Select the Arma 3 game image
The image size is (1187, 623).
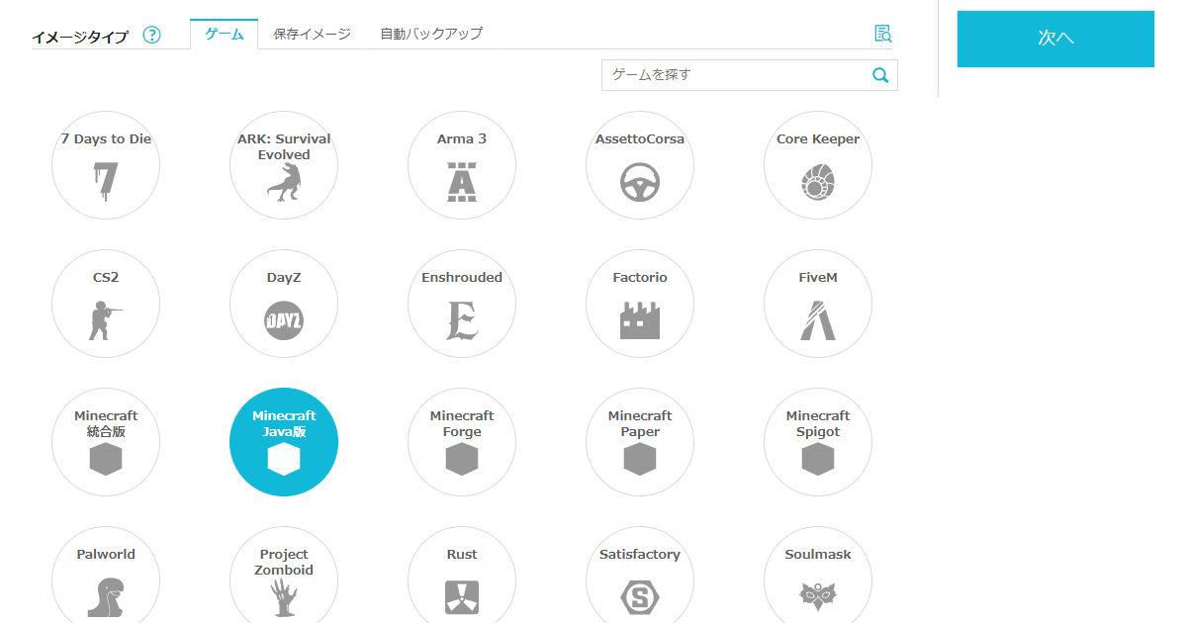point(462,165)
